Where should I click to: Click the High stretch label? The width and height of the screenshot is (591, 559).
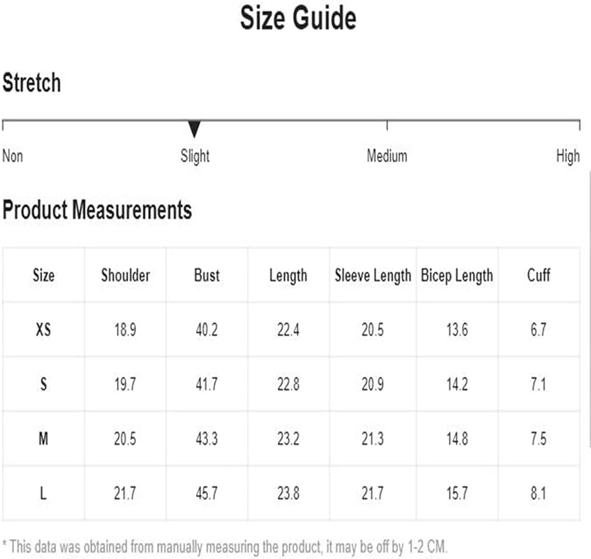pyautogui.click(x=568, y=156)
